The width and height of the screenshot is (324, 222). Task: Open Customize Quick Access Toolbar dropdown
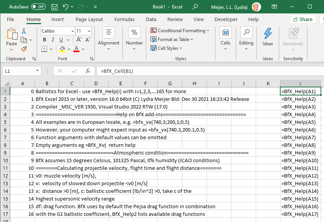coord(95,7)
